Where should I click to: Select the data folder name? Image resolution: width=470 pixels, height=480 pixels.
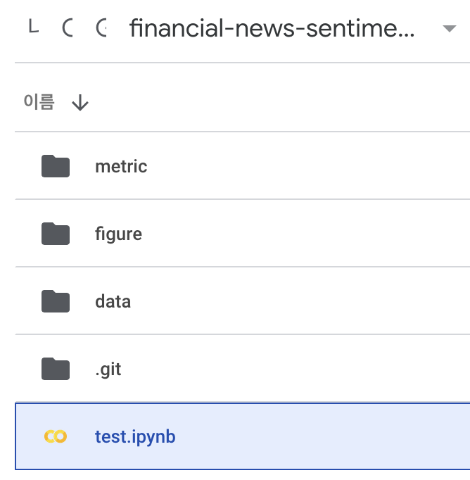pos(113,301)
